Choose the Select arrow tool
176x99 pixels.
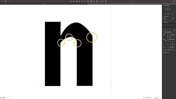pos(71,2)
